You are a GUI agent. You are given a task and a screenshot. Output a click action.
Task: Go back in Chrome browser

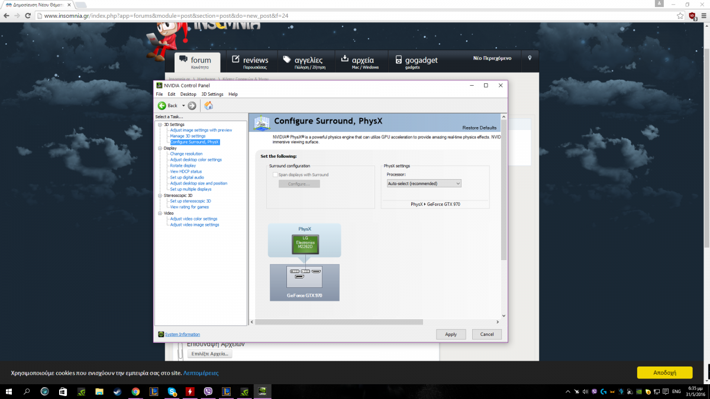pyautogui.click(x=7, y=16)
